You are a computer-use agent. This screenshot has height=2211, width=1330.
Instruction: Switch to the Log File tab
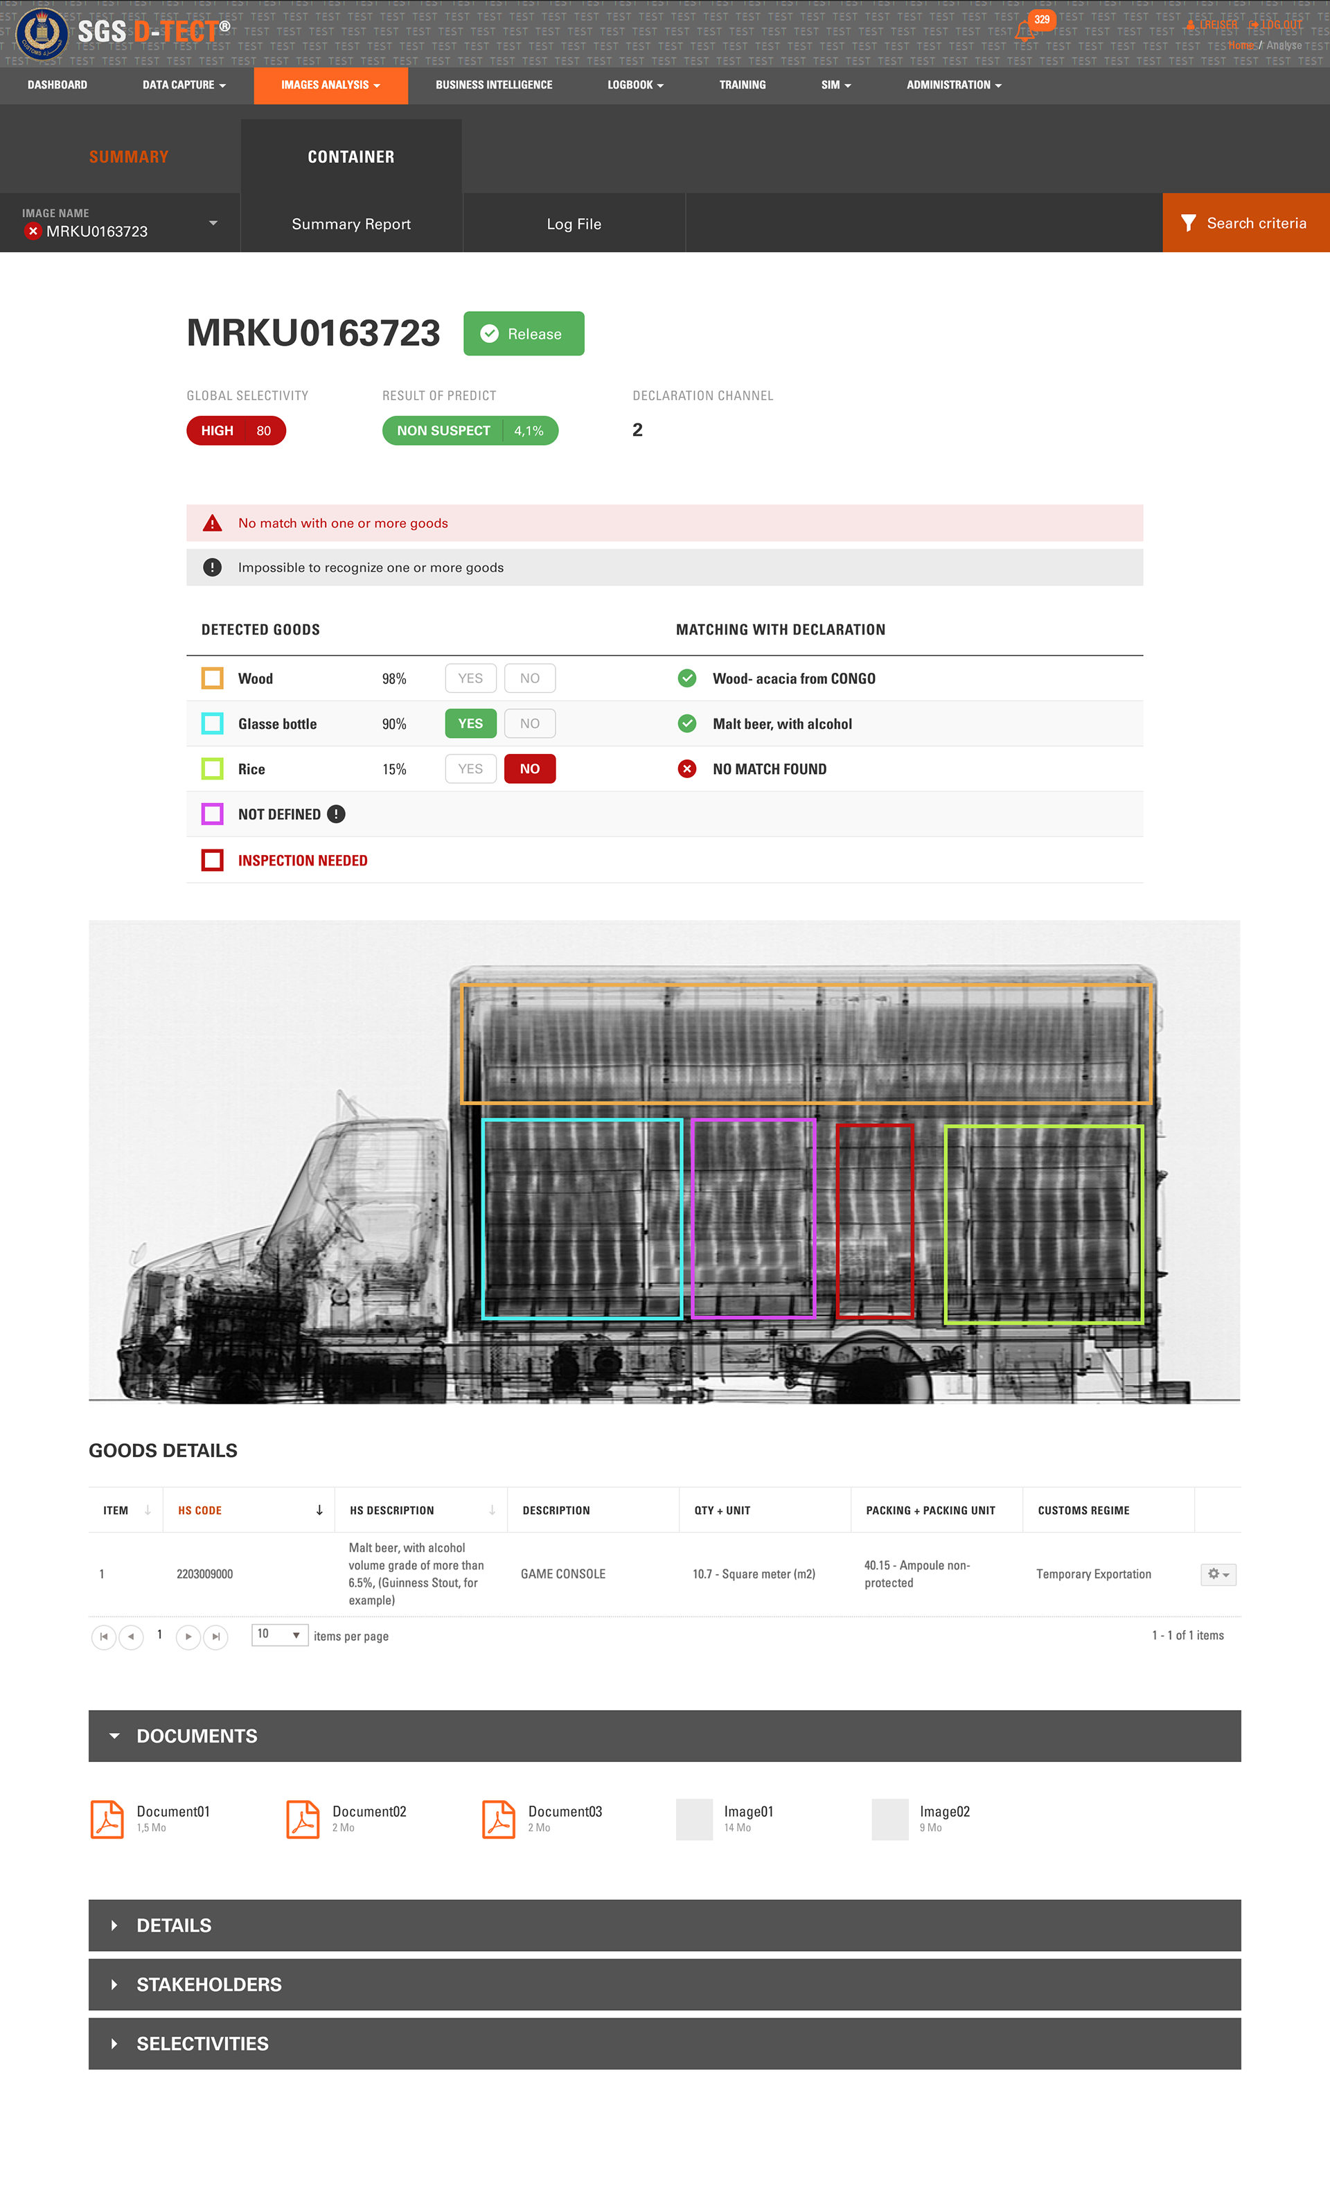coord(574,224)
